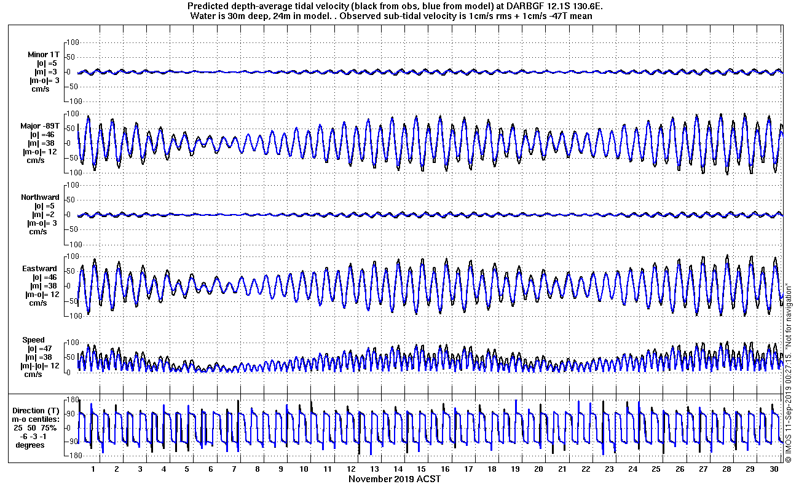Screen dimensions: 799x492
Task: Click the '100' tick of the Eastward panel
Action: pyautogui.click(x=74, y=256)
